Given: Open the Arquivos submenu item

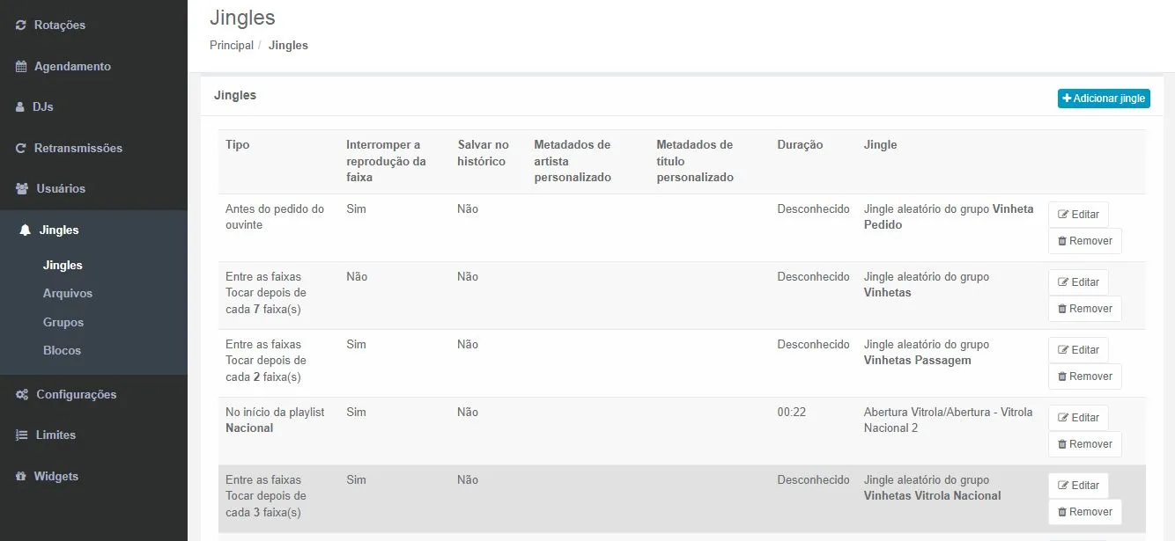Looking at the screenshot, I should [x=68, y=294].
